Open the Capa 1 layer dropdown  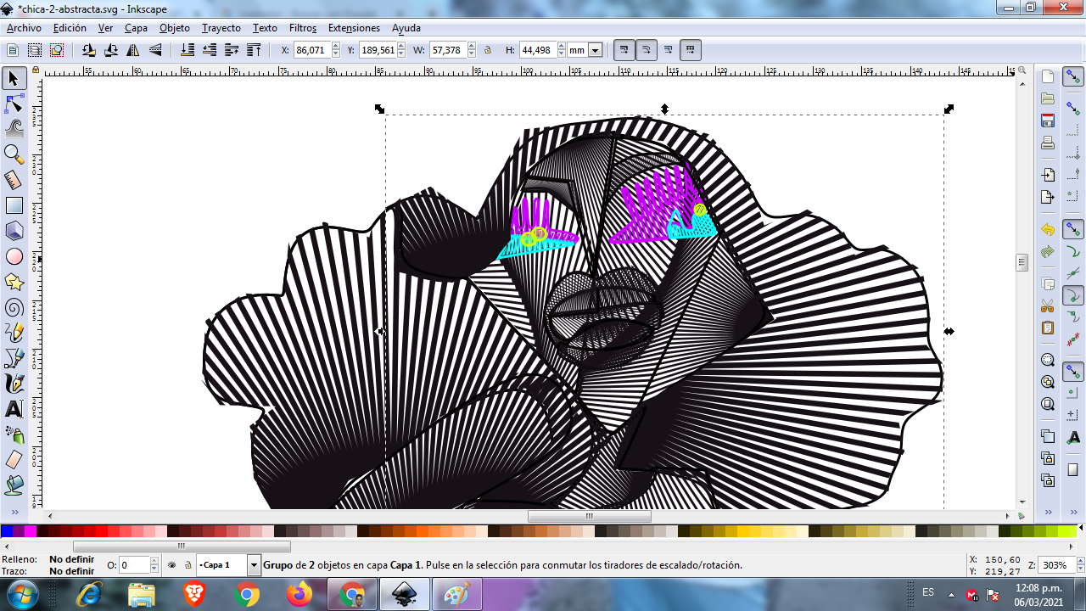click(254, 564)
